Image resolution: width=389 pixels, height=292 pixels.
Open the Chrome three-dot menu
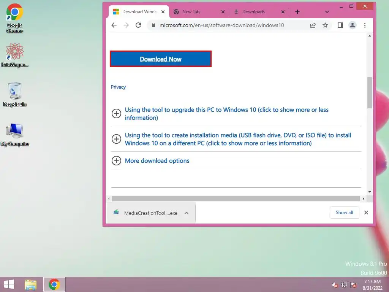pyautogui.click(x=365, y=25)
